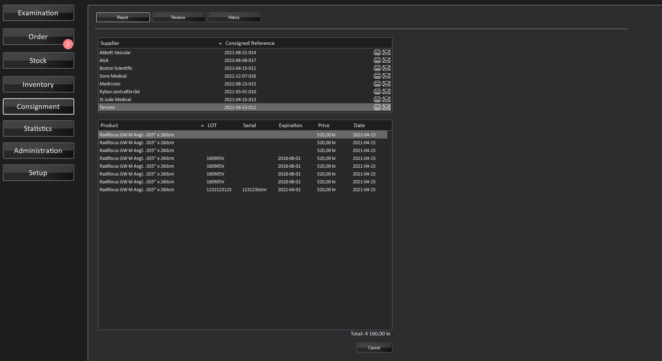Sort products by the Product column
The image size is (662, 361).
152,125
